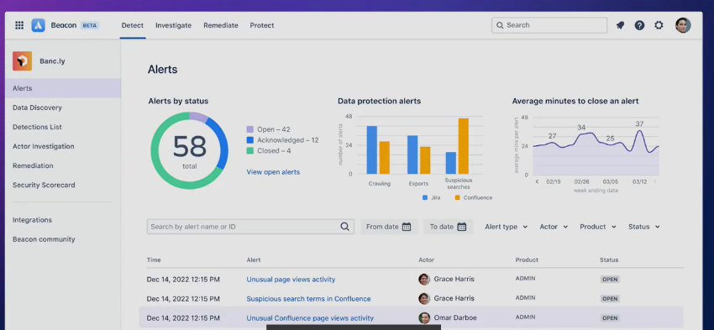The width and height of the screenshot is (714, 330).
Task: Open the help question mark icon
Action: [639, 25]
